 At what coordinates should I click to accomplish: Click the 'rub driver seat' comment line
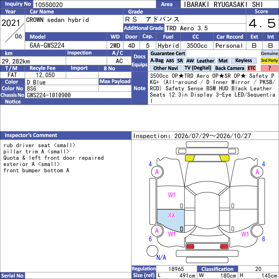39,145
